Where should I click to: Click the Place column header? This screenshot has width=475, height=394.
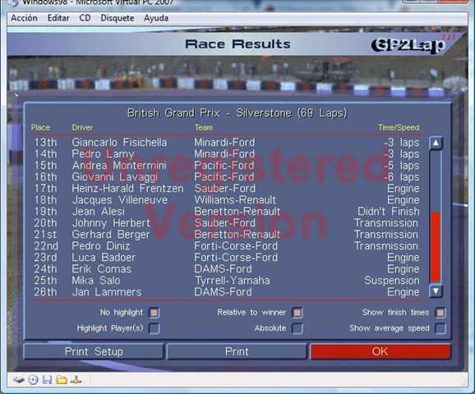pos(40,128)
